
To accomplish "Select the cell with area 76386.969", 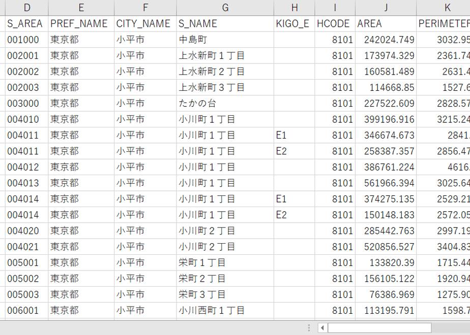I will click(x=386, y=294).
